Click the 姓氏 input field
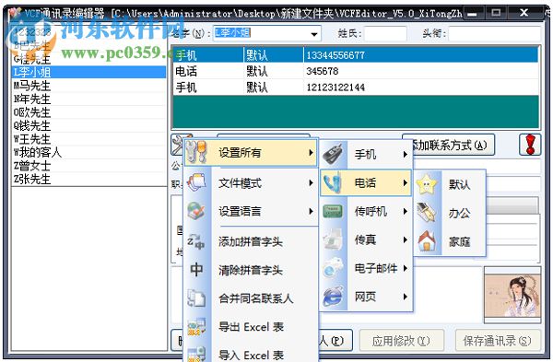 [385, 34]
